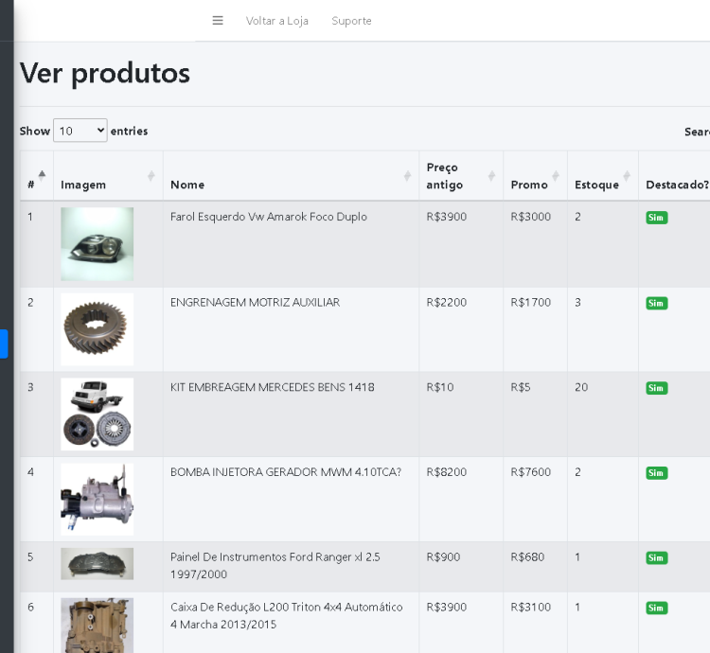Open the Caixa De Redução L200 thumbnail
This screenshot has width=710, height=653.
tap(98, 626)
